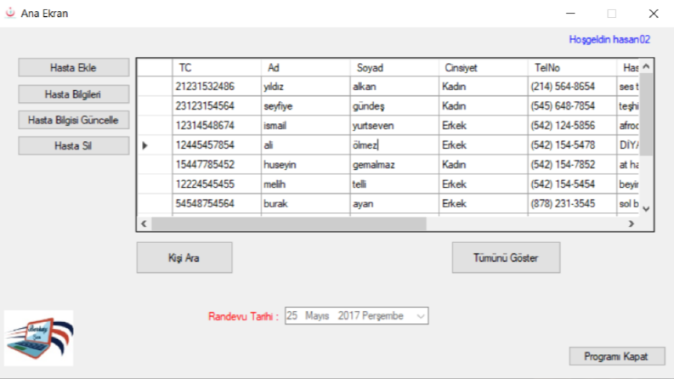This screenshot has width=674, height=379.
Task: Click the name cell ali
Action: point(305,145)
